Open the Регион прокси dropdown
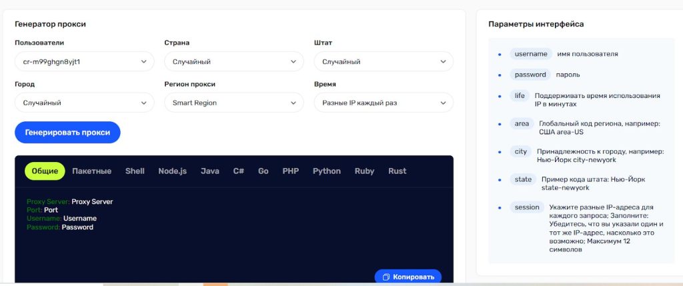This screenshot has width=683, height=286. tap(233, 103)
